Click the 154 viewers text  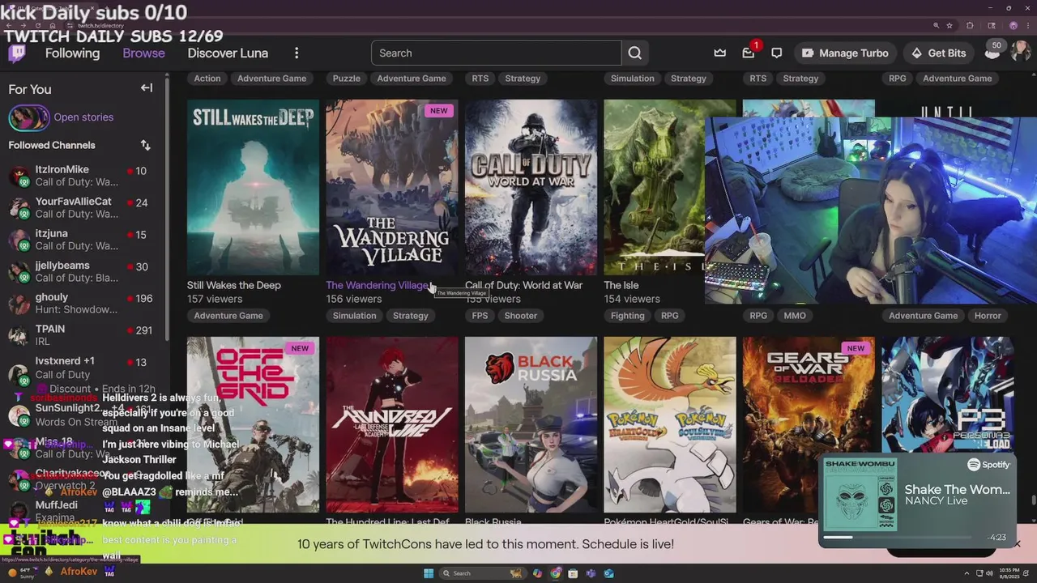(x=632, y=299)
